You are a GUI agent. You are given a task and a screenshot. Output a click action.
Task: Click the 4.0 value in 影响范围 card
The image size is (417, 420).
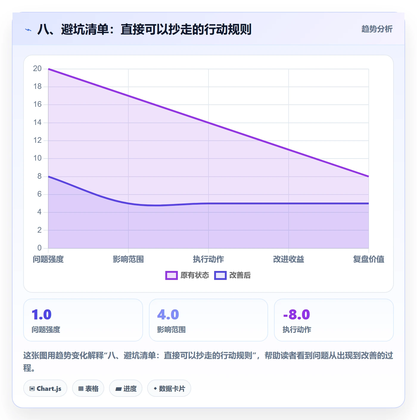(x=168, y=315)
